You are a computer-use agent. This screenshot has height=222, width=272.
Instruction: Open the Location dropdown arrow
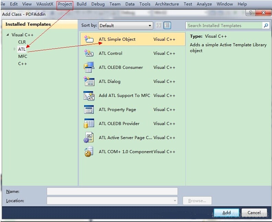[x=175, y=201]
